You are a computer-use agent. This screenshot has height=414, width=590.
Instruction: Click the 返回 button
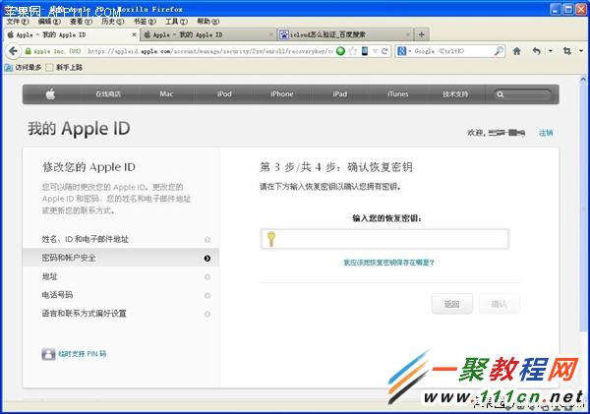[452, 304]
